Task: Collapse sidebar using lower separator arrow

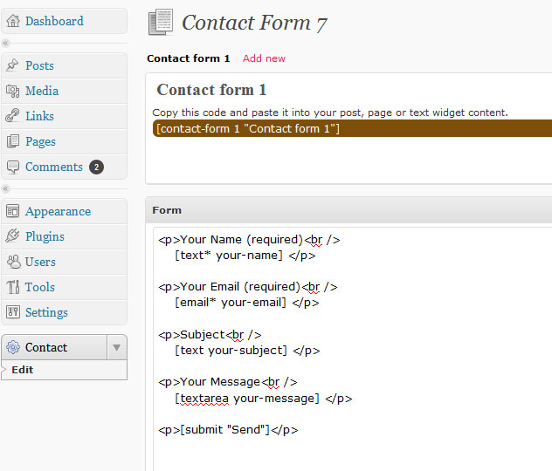Action: (5, 188)
